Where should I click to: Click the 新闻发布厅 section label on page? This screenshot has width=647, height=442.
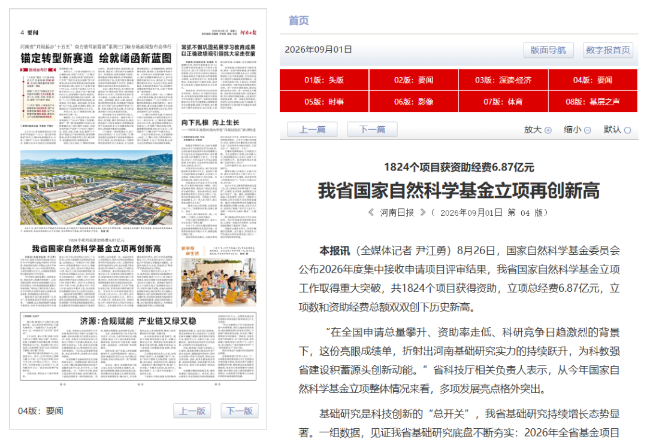tap(38, 70)
